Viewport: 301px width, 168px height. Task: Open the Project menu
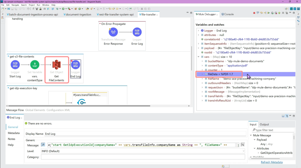point(32,5)
